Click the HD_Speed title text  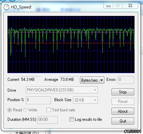coord(21,7)
